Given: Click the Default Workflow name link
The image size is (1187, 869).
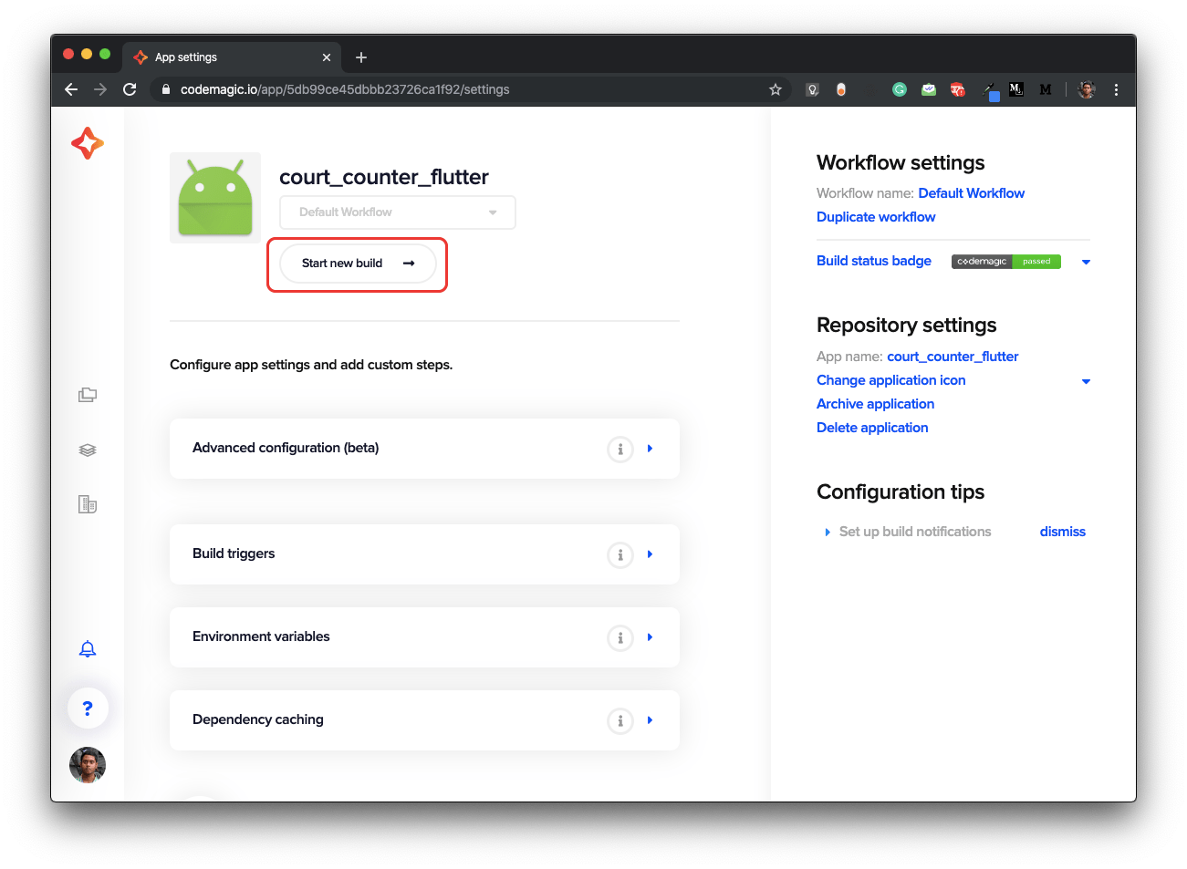Looking at the screenshot, I should point(971,193).
